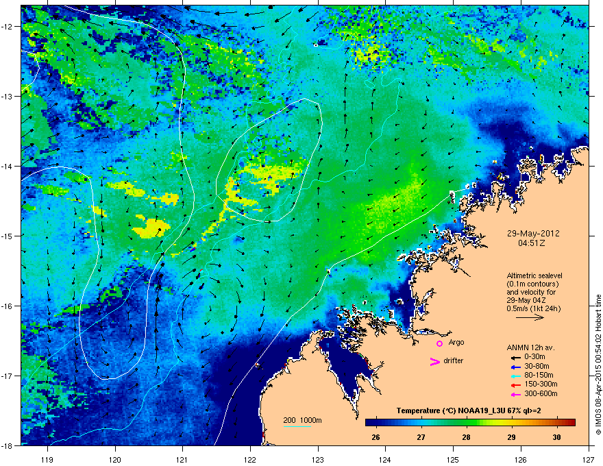Click the blue 30-80m arrow legend symbol
The width and height of the screenshot is (603, 466).
point(516,367)
